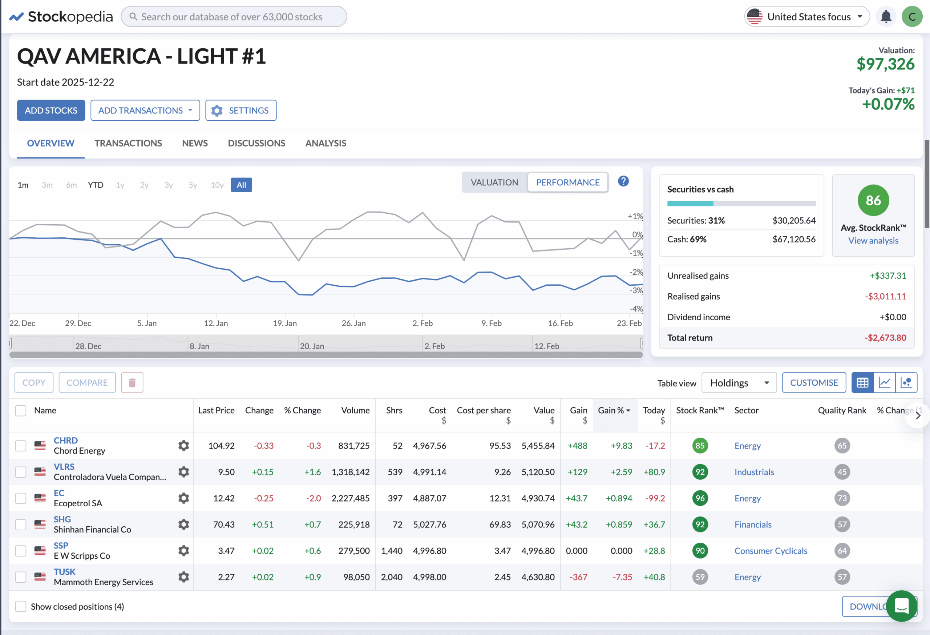Viewport: 930px width, 635px height.
Task: Select the VLRS row checkbox
Action: pyautogui.click(x=20, y=472)
